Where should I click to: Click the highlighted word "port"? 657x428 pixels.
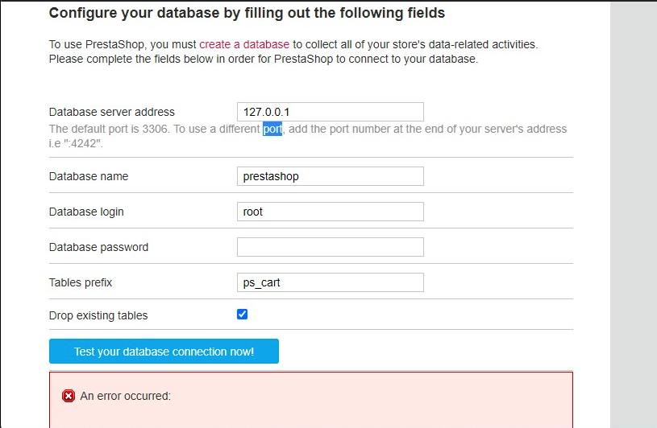click(x=272, y=129)
